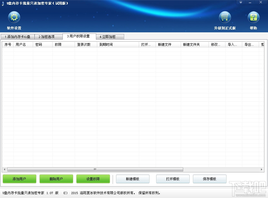Click the 打开模板 button
The height and width of the screenshot is (198, 268).
click(173, 179)
